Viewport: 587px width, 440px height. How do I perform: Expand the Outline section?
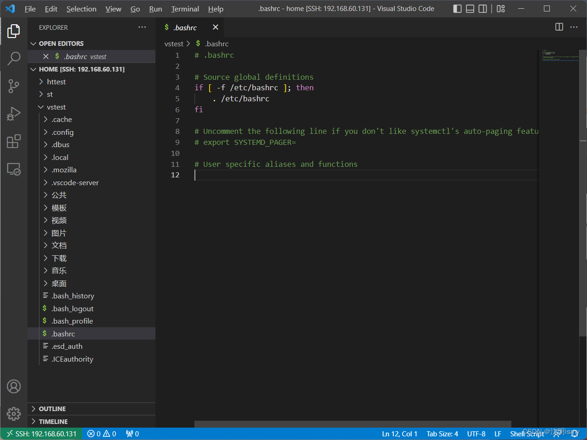(x=91, y=409)
